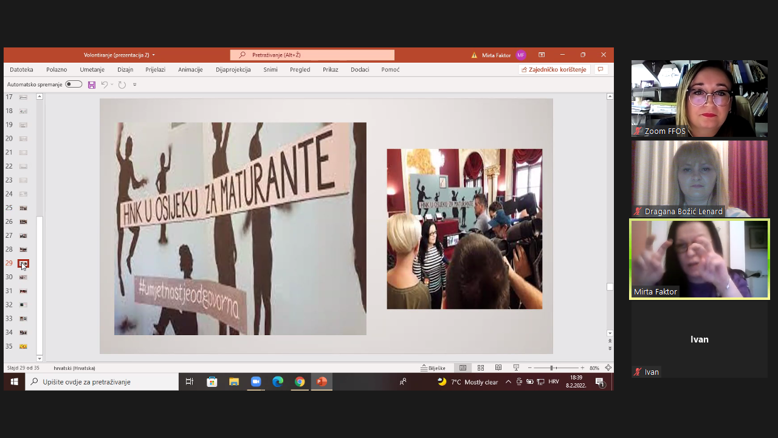Open the Dizajn ribbon tab

[x=125, y=69]
